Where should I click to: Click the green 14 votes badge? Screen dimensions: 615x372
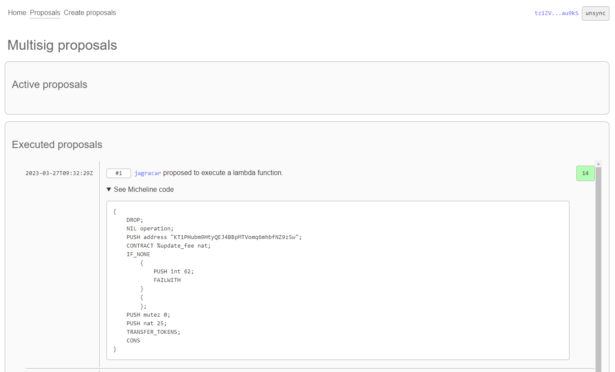pos(585,173)
